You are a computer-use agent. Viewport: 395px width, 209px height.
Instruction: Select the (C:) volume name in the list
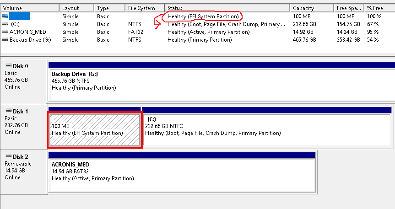coord(15,24)
